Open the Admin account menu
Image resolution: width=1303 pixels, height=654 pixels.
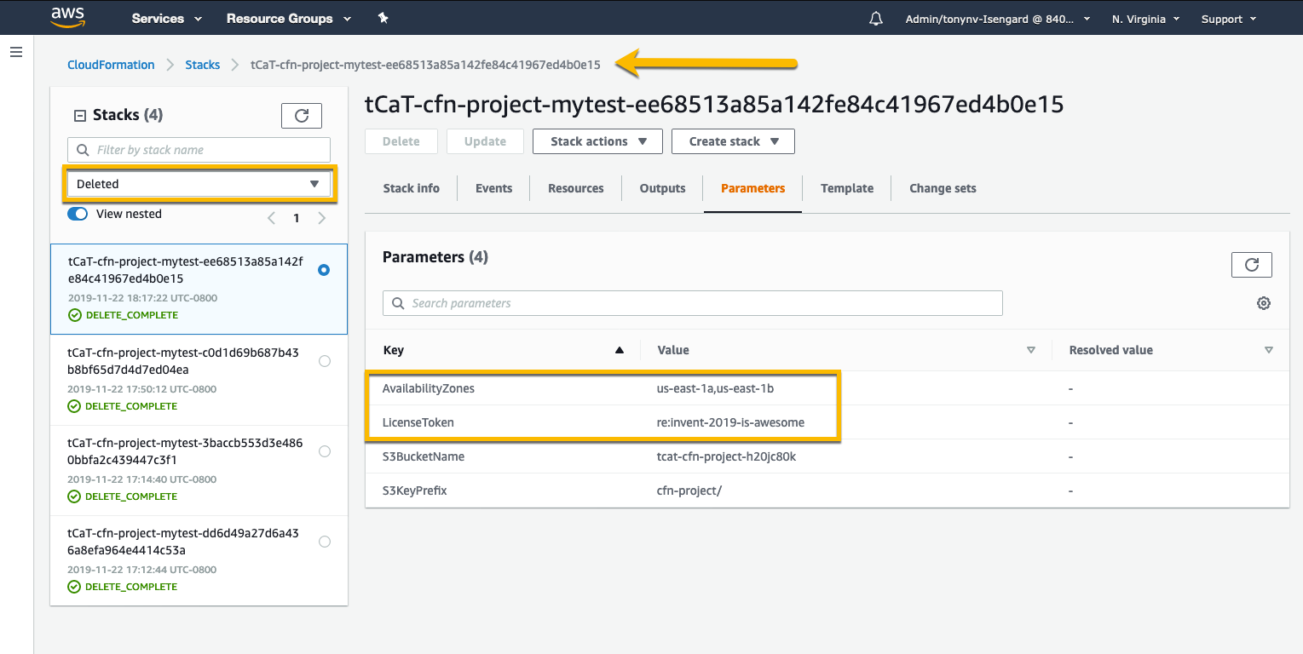click(996, 19)
